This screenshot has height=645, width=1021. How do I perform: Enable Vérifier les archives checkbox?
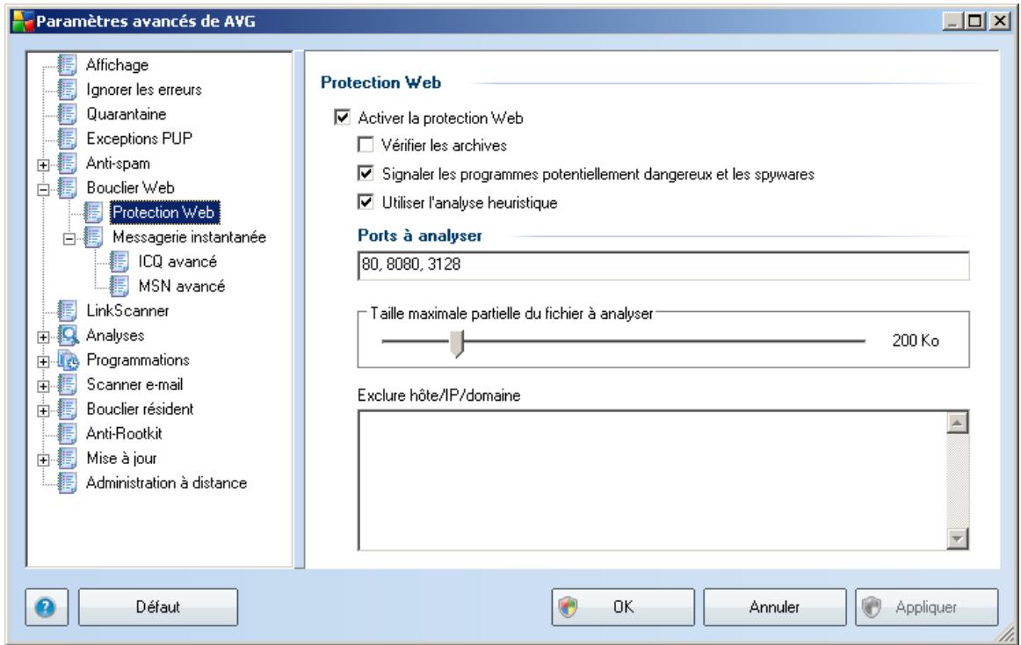coord(366,145)
